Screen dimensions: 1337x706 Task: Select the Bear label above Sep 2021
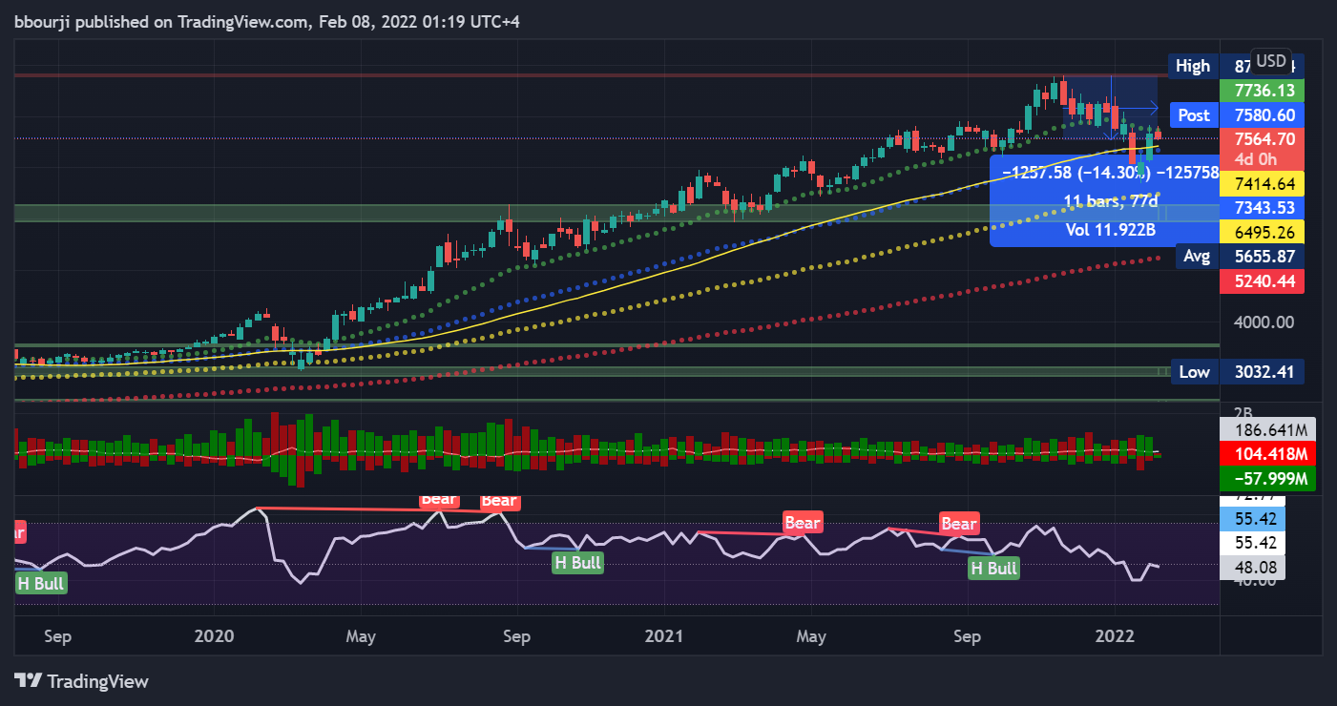coord(959,523)
